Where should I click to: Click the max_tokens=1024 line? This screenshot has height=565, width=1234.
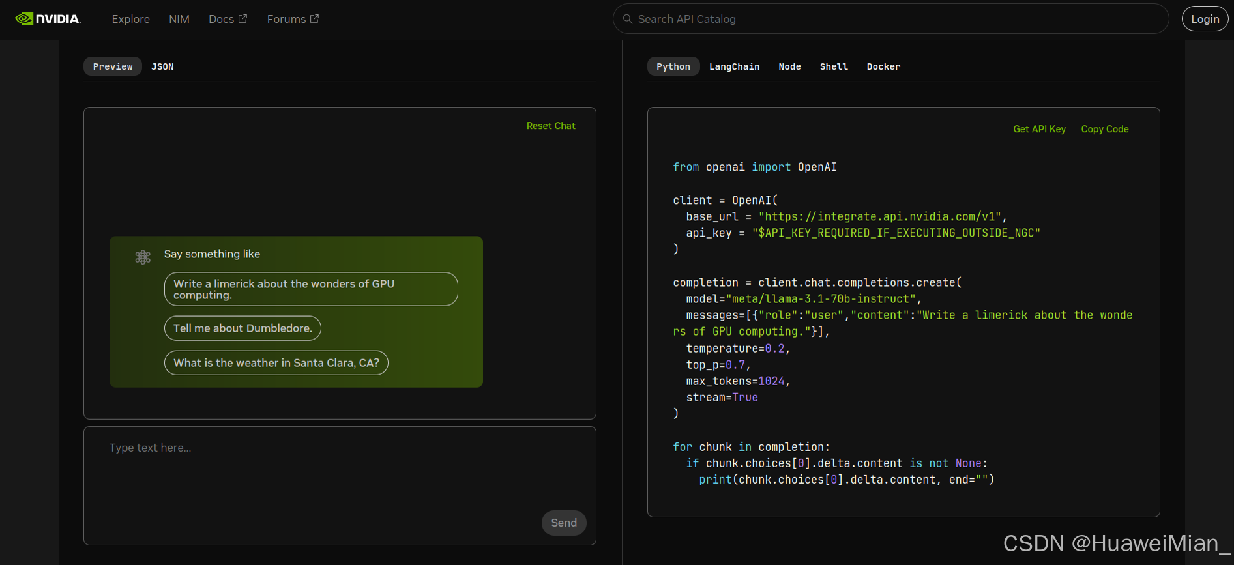(738, 381)
